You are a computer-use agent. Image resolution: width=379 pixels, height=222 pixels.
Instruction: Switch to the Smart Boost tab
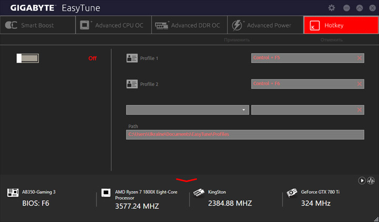click(38, 25)
